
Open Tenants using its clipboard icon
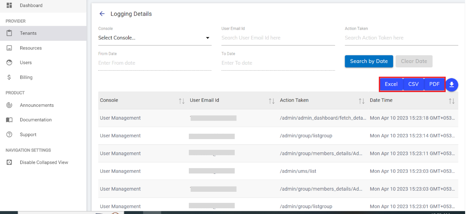[x=10, y=33]
